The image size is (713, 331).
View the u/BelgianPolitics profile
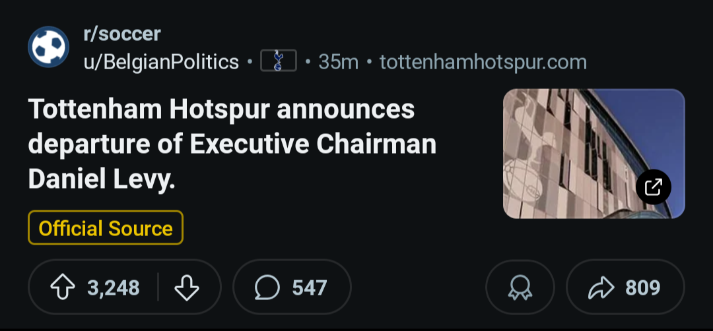[161, 62]
